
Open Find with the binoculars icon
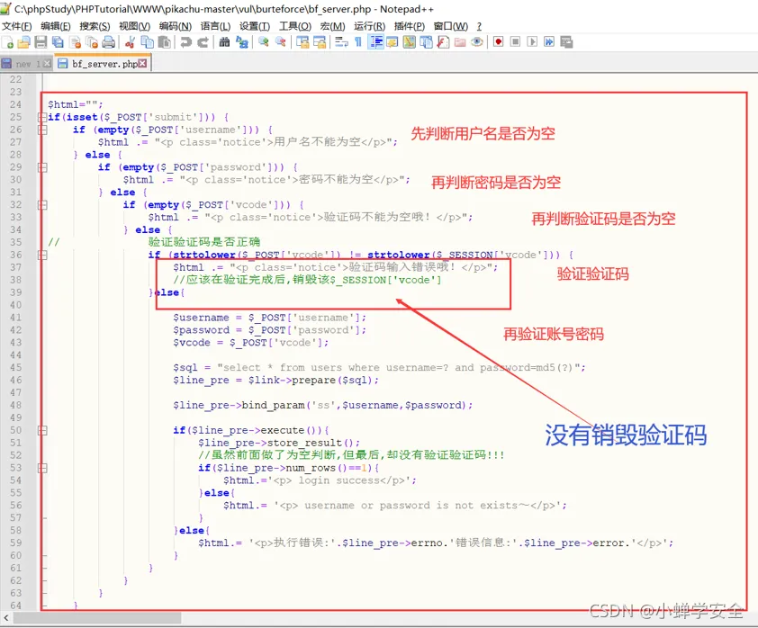[x=224, y=42]
